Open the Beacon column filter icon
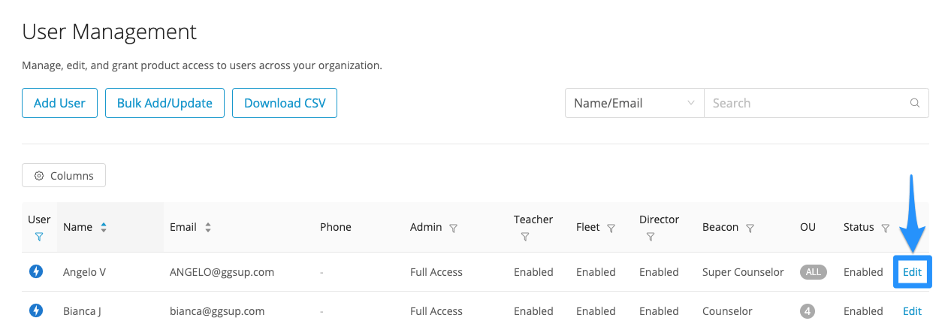The width and height of the screenshot is (951, 330). coord(750,228)
